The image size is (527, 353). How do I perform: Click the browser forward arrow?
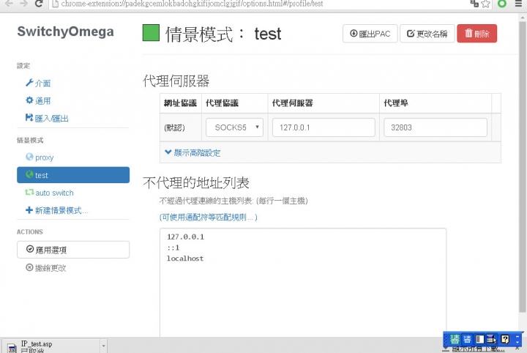coord(23,4)
